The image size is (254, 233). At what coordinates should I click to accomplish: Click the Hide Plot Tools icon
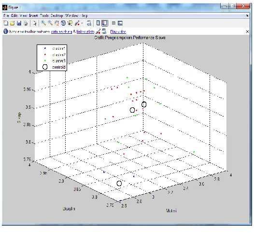(113, 23)
